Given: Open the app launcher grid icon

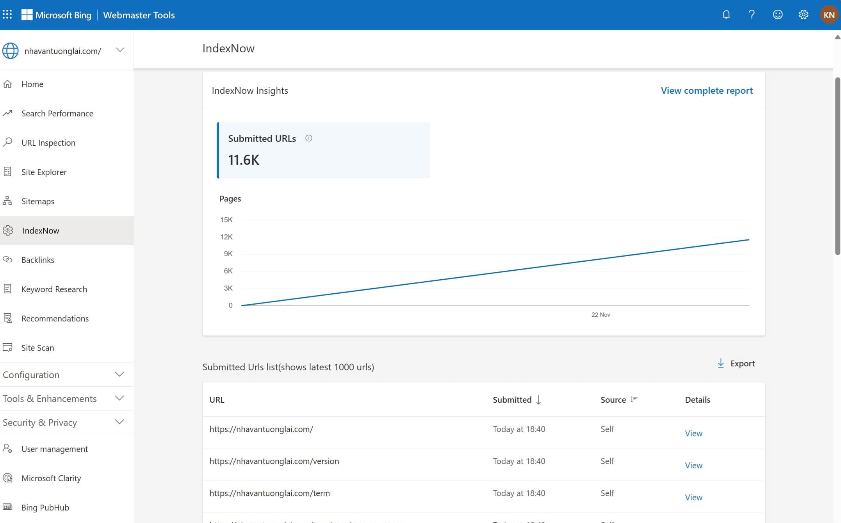Looking at the screenshot, I should (7, 15).
